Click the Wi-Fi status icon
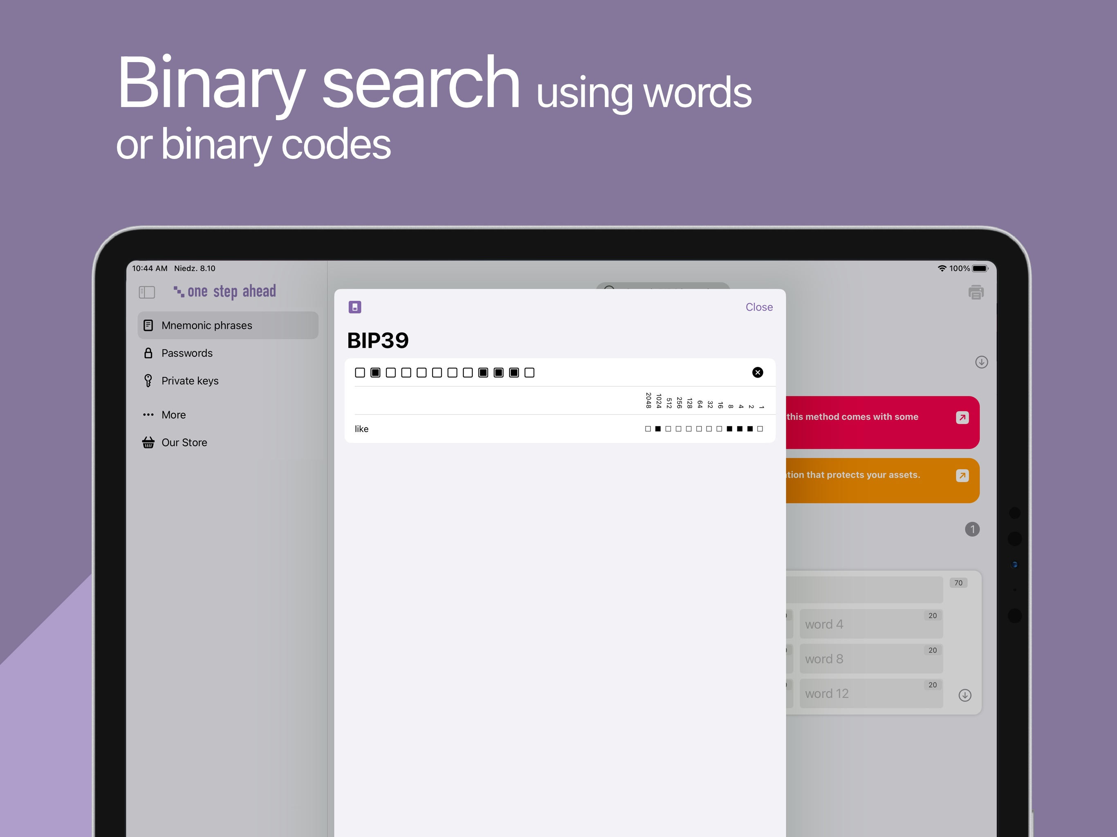 pyautogui.click(x=942, y=269)
